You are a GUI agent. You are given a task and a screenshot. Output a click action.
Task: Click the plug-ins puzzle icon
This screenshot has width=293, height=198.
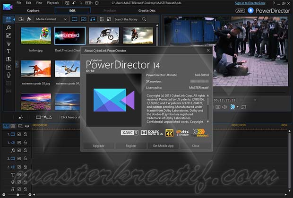pos(29,19)
